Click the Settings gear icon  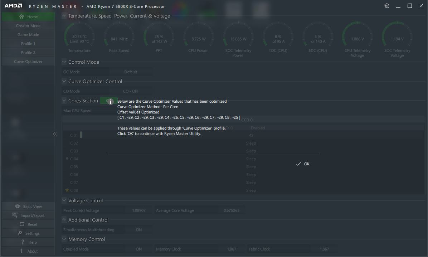pos(20,233)
